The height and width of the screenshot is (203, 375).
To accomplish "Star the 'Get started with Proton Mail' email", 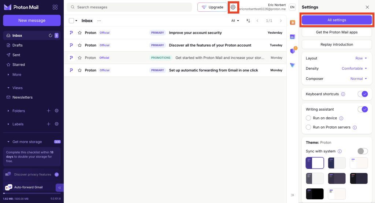I will coord(80,58).
